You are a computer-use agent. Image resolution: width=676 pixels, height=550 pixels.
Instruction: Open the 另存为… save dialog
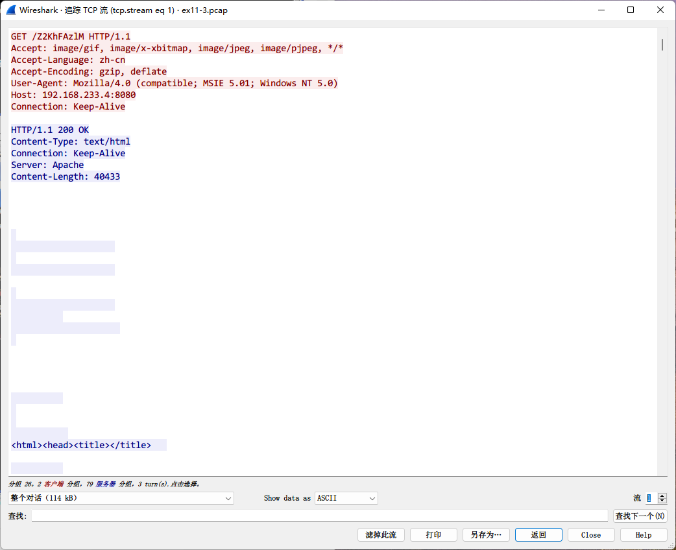pyautogui.click(x=486, y=535)
